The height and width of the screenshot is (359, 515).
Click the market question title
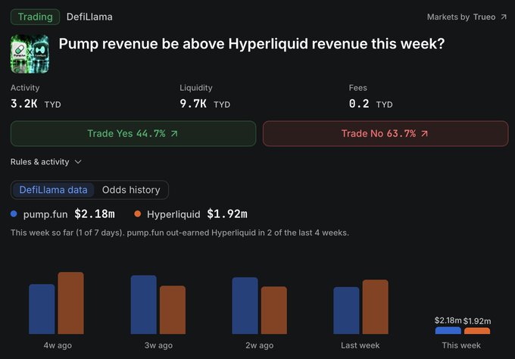coord(251,44)
